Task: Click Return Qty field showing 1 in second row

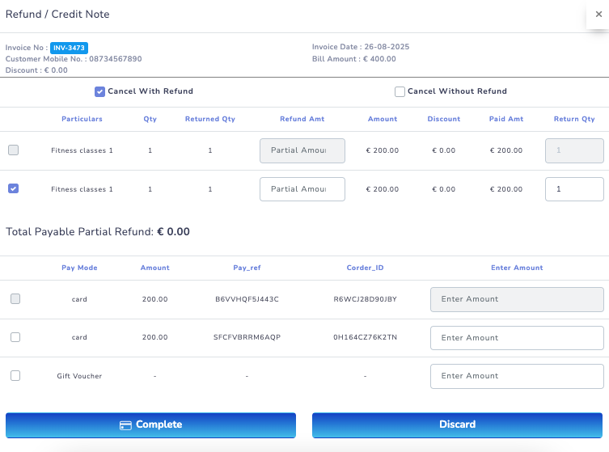Action: pos(574,189)
